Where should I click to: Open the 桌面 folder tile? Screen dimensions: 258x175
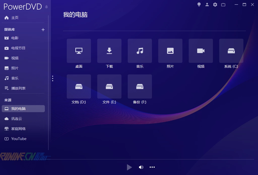79,51
